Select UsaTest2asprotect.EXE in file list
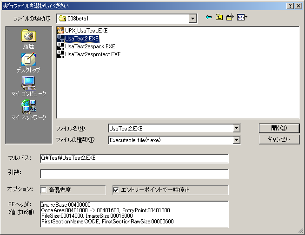This screenshot has height=235, width=305. tap(93, 54)
